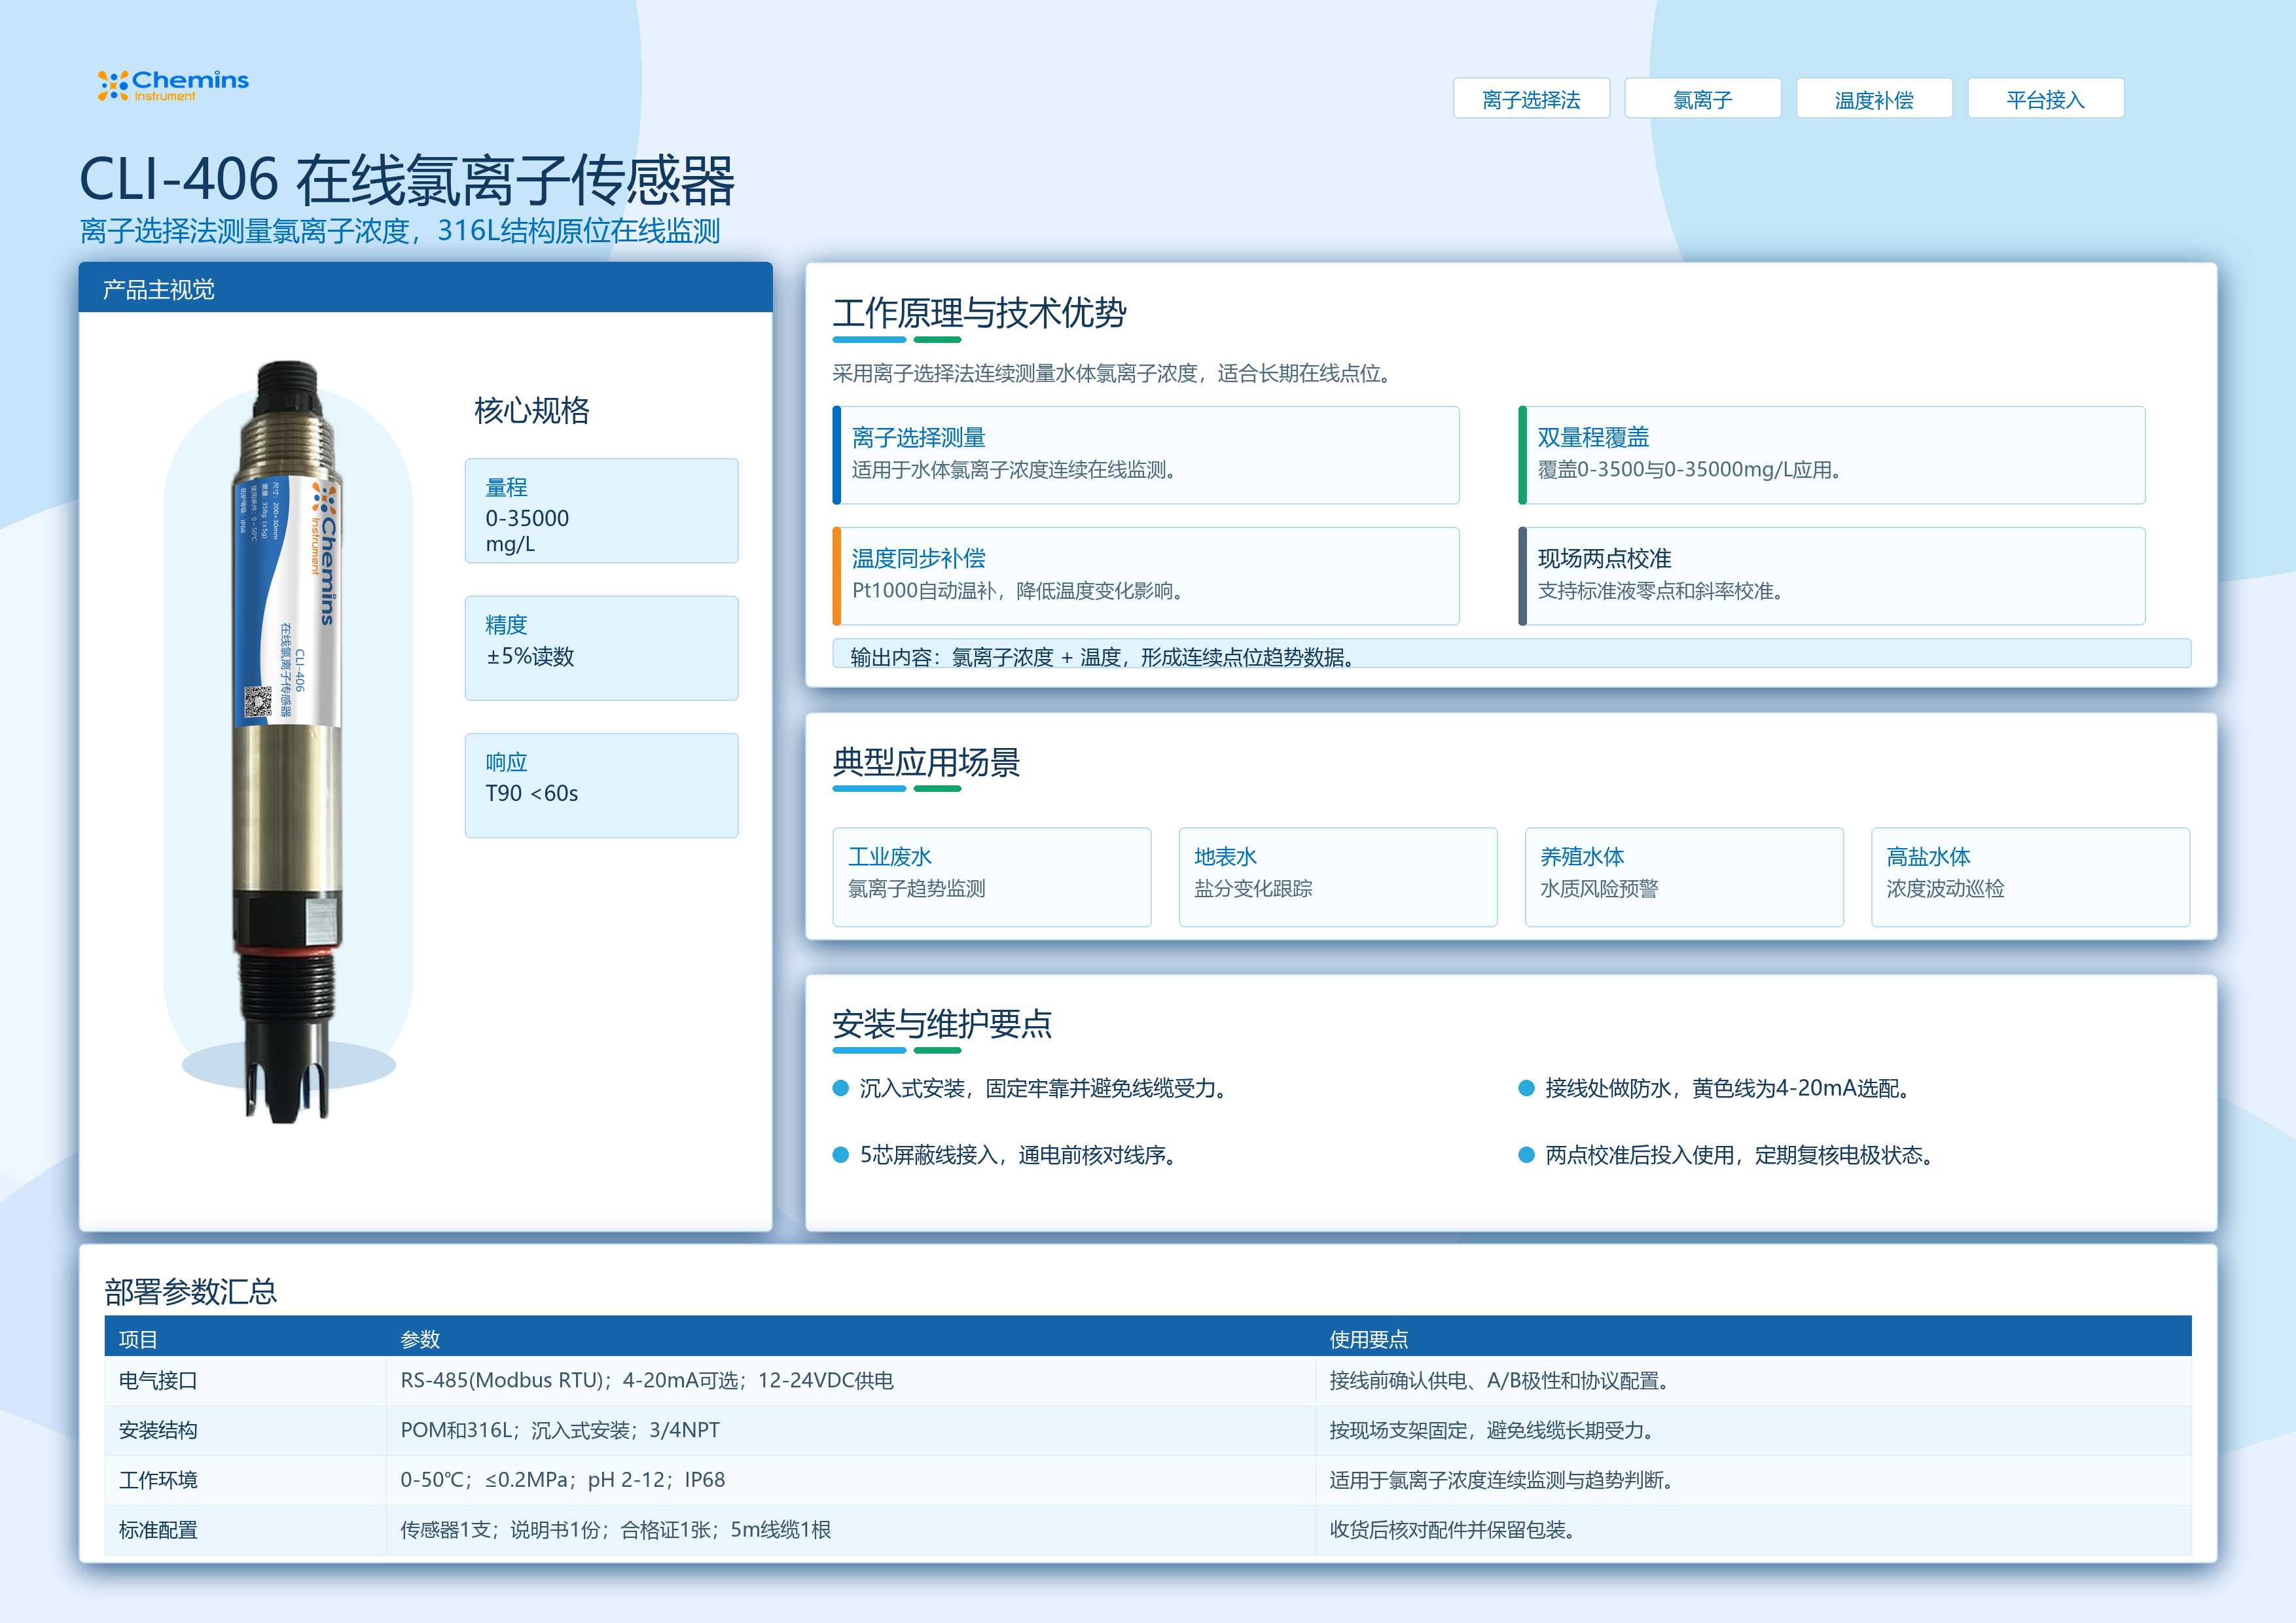This screenshot has width=2296, height=1623.
Task: Click the 输出内容 summary bar
Action: click(1512, 654)
